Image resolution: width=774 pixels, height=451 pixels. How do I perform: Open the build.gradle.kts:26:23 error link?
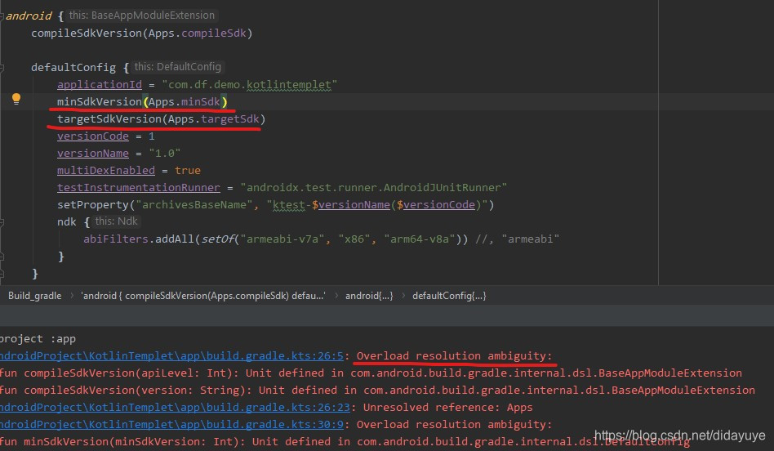pyautogui.click(x=175, y=407)
